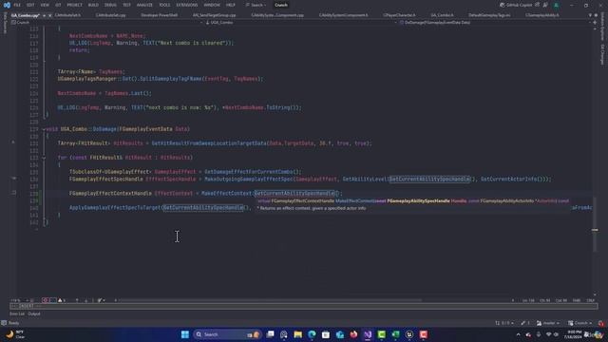The width and height of the screenshot is (608, 342).
Task: Click the quick action icon on line 138
Action: click(14, 193)
